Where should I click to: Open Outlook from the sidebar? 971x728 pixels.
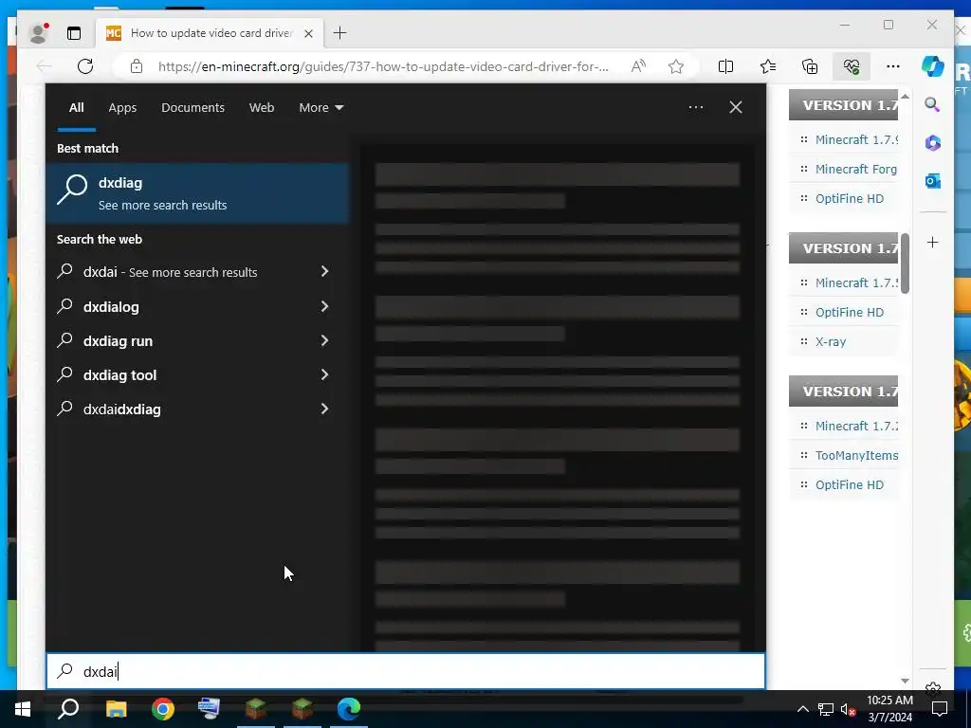point(933,181)
